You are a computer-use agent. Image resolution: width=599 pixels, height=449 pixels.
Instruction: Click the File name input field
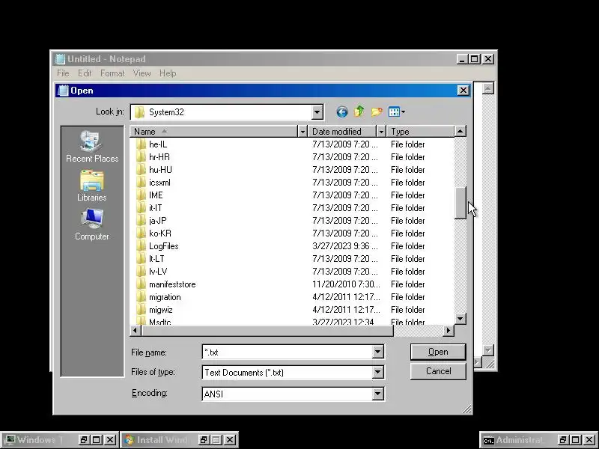click(x=288, y=352)
